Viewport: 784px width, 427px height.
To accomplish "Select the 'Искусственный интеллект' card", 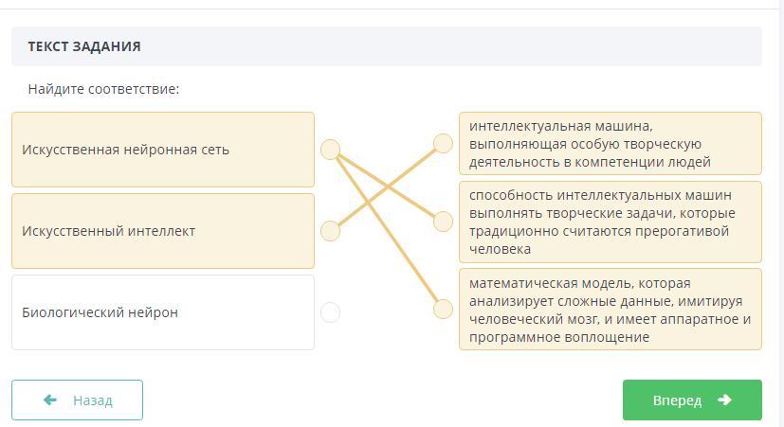I will (x=162, y=231).
